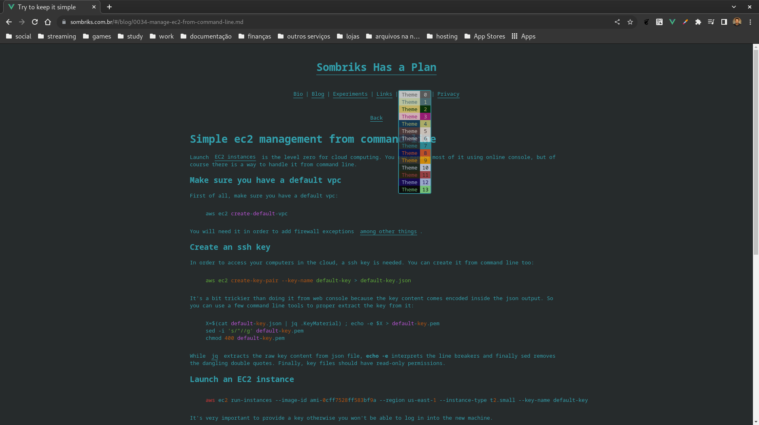Click the browser profile avatar

(737, 22)
